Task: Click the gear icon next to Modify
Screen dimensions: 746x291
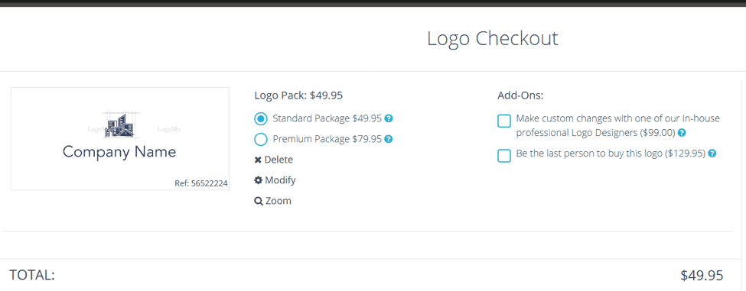Action: point(259,180)
